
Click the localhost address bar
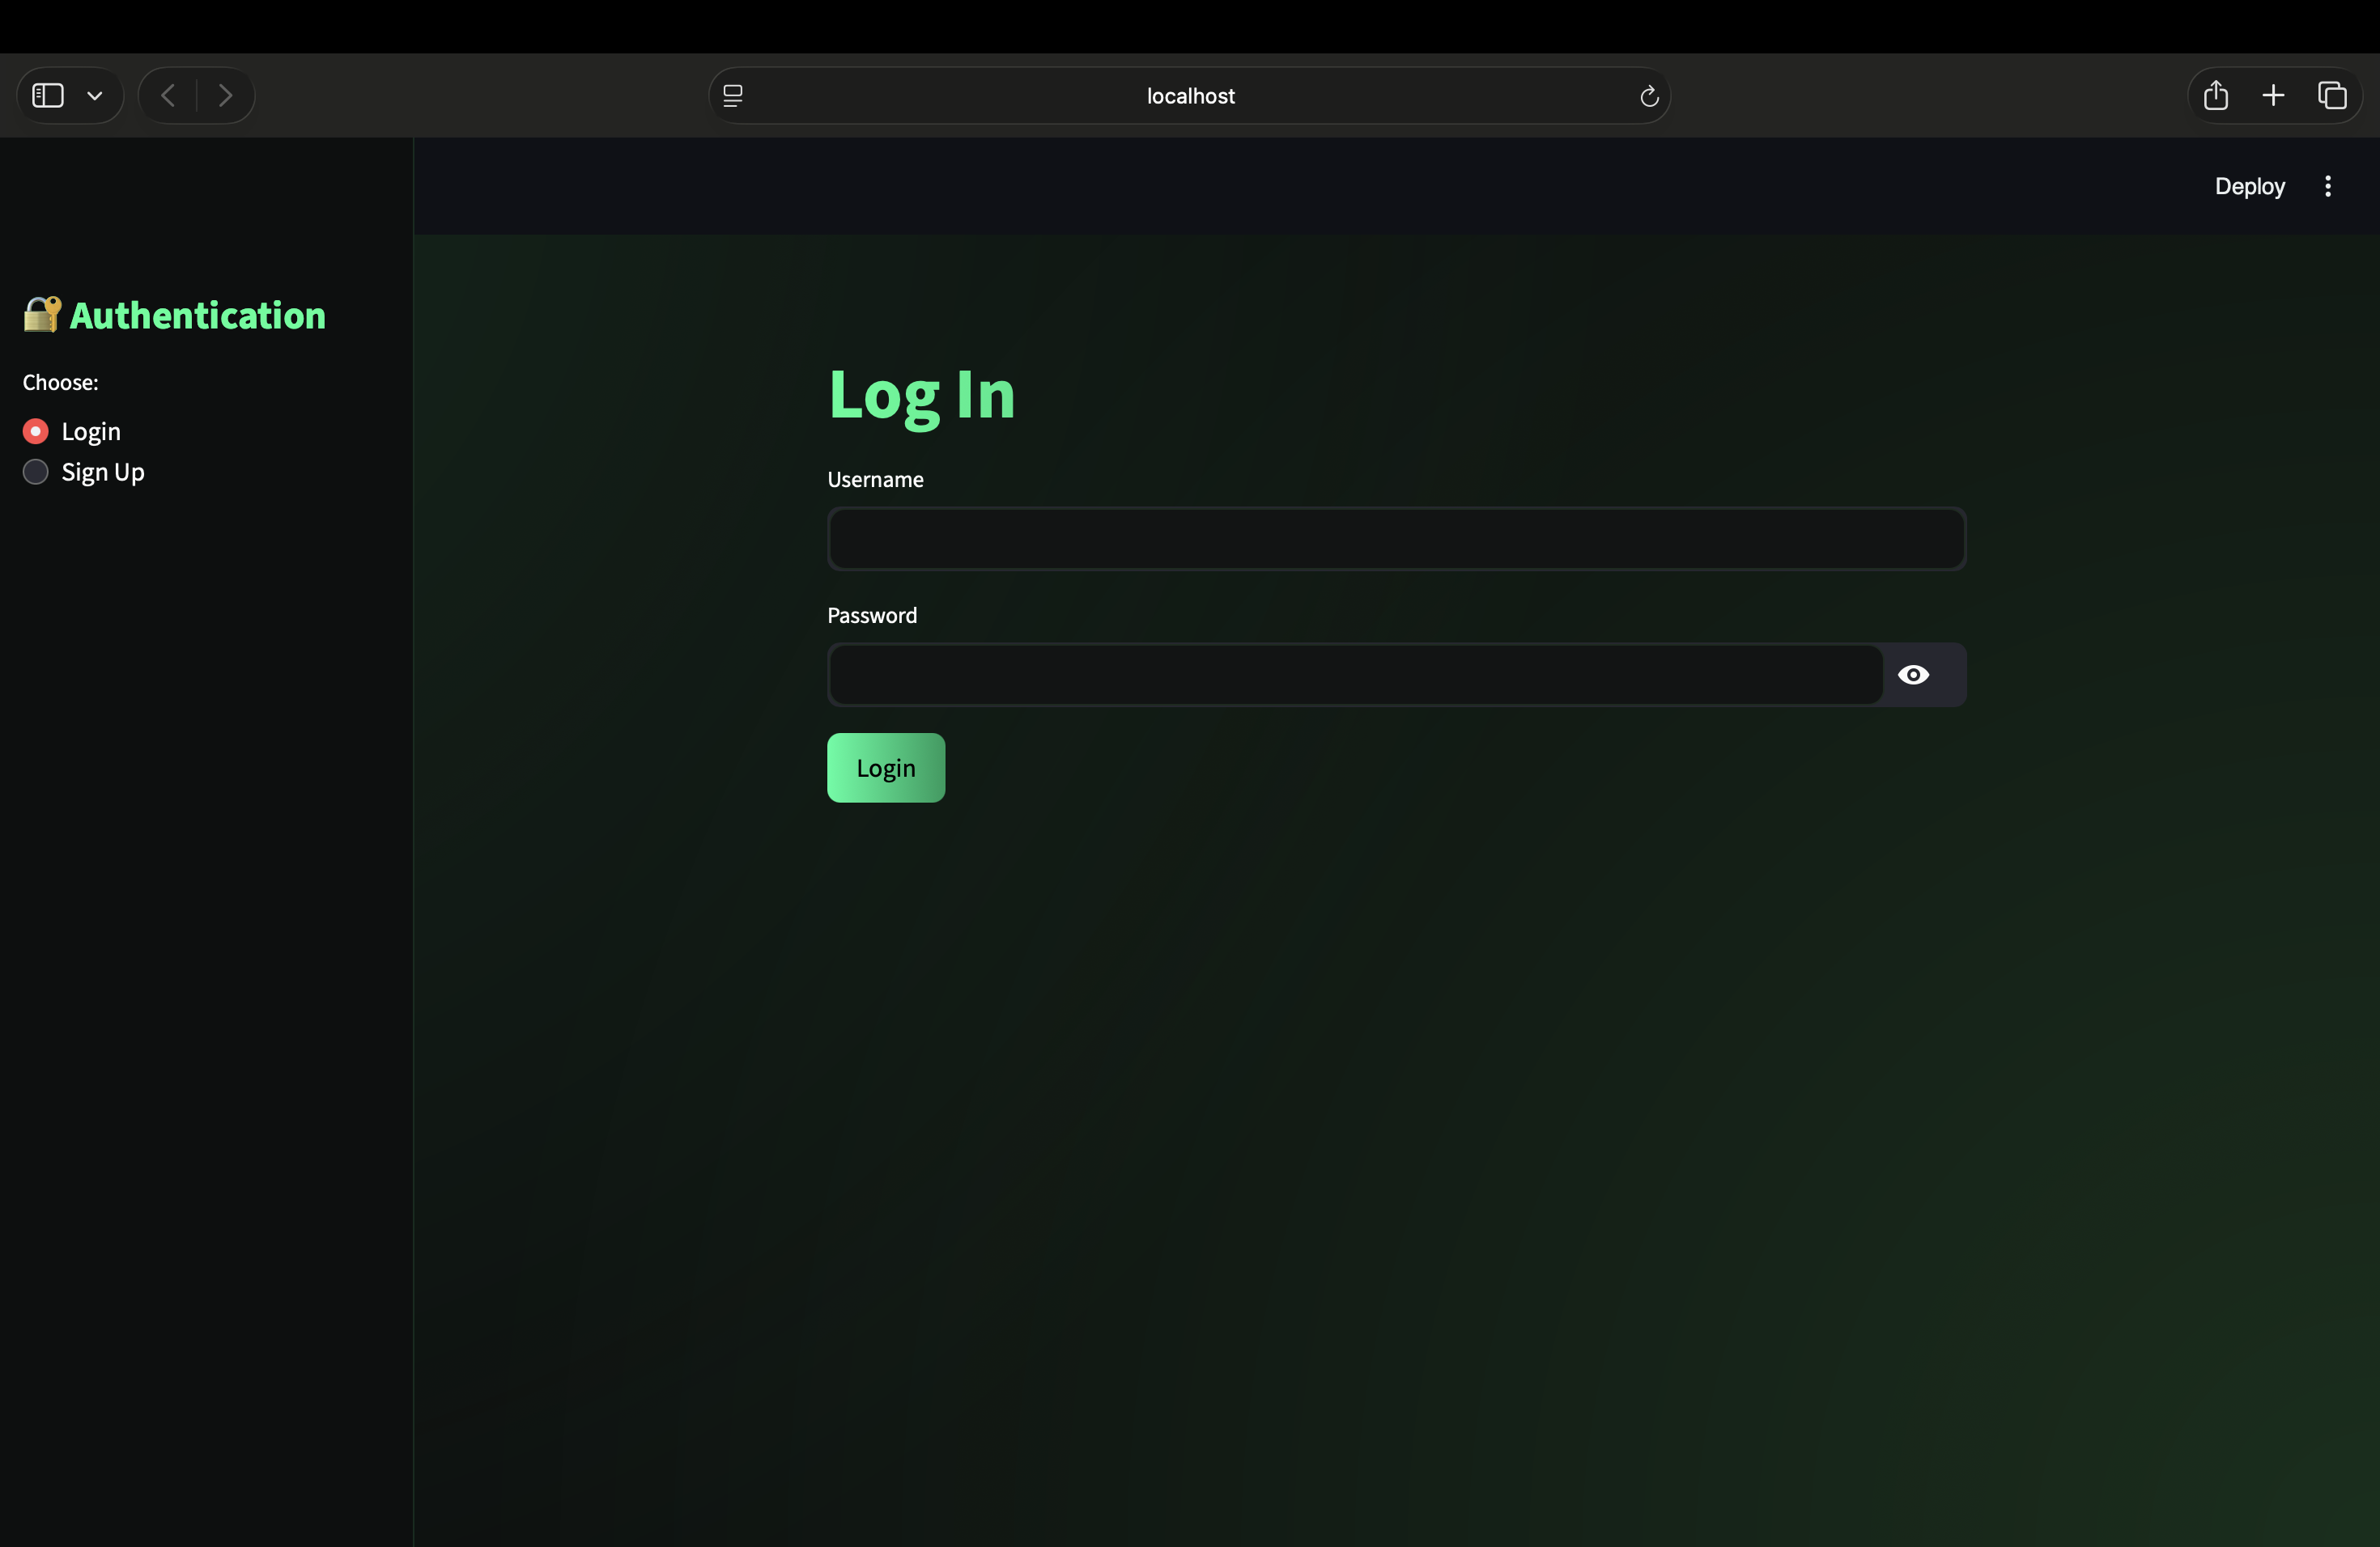coord(1190,96)
